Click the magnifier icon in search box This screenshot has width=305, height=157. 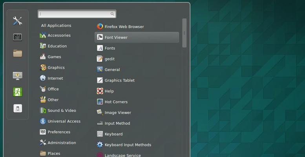coord(112,14)
